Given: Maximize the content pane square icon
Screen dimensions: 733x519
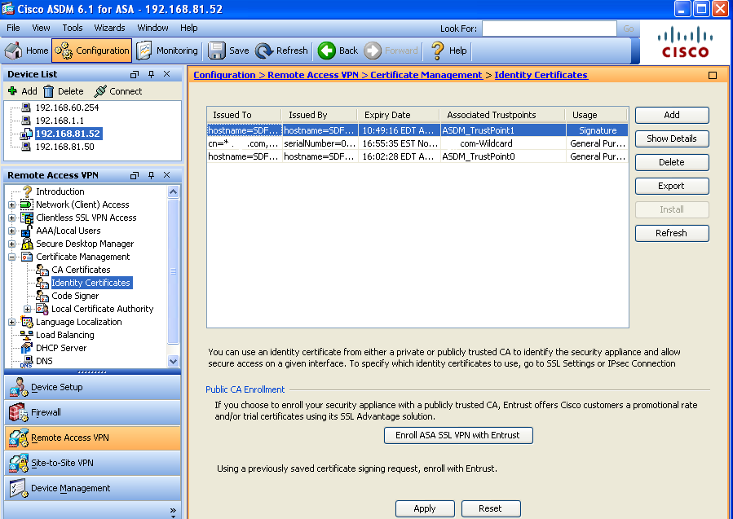Looking at the screenshot, I should [713, 75].
